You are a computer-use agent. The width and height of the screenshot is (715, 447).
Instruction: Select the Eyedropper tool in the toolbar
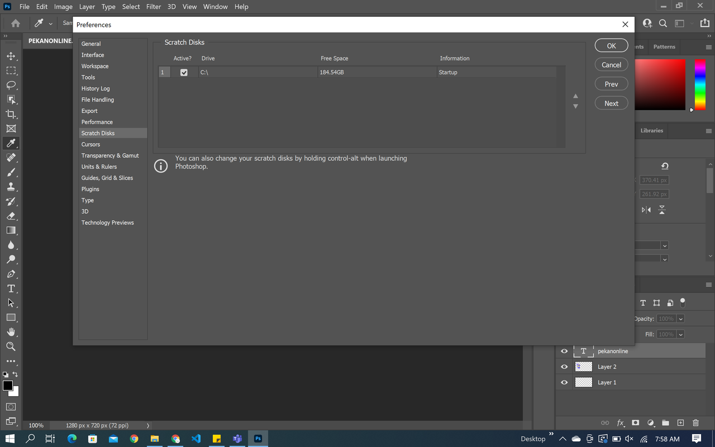pyautogui.click(x=11, y=143)
